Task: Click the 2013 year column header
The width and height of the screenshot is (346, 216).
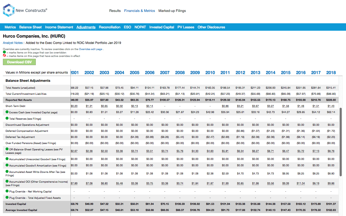Action: (x=256, y=73)
